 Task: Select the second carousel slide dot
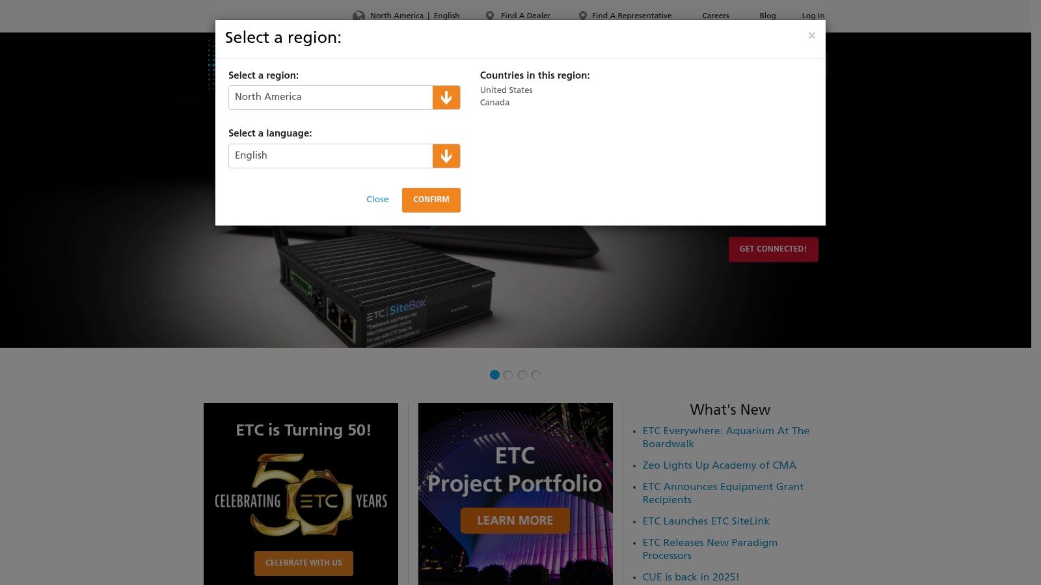click(x=508, y=375)
